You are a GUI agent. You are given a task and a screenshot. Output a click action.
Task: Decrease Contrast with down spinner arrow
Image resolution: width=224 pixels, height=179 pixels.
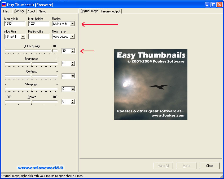click(73, 77)
